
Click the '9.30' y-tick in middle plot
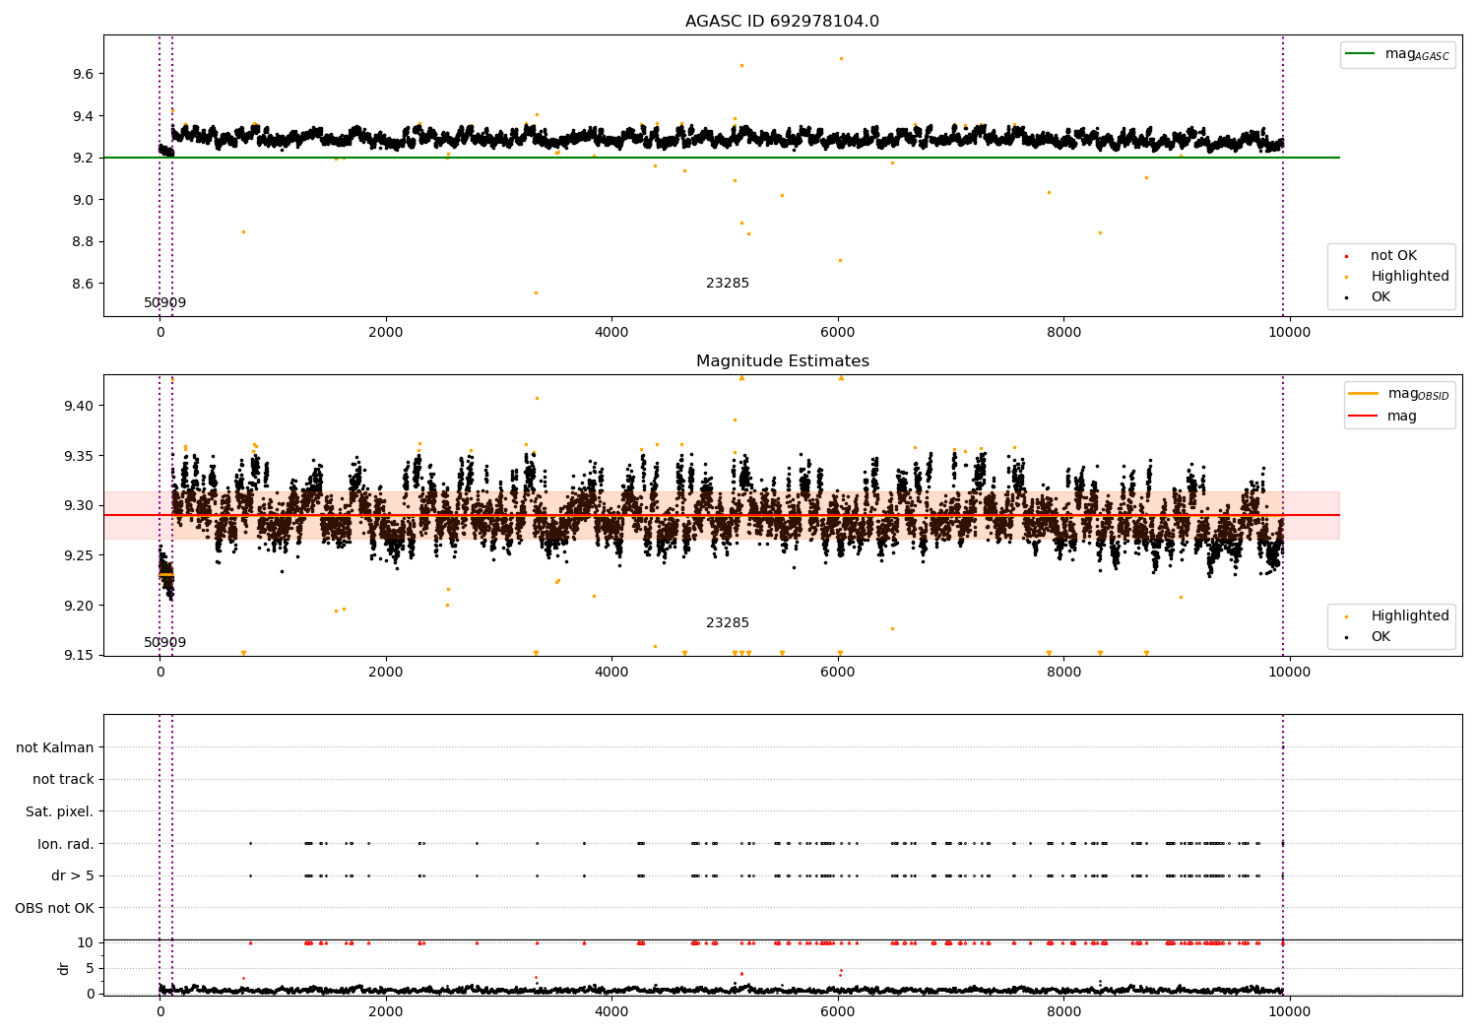click(79, 506)
